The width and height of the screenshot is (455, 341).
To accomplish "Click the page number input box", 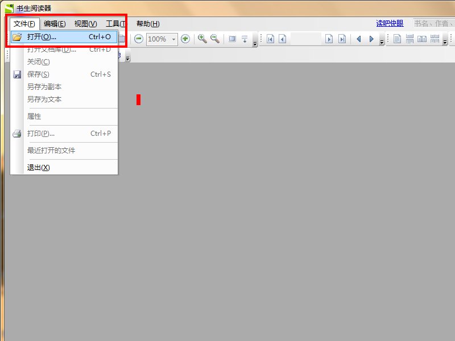I will (306, 39).
